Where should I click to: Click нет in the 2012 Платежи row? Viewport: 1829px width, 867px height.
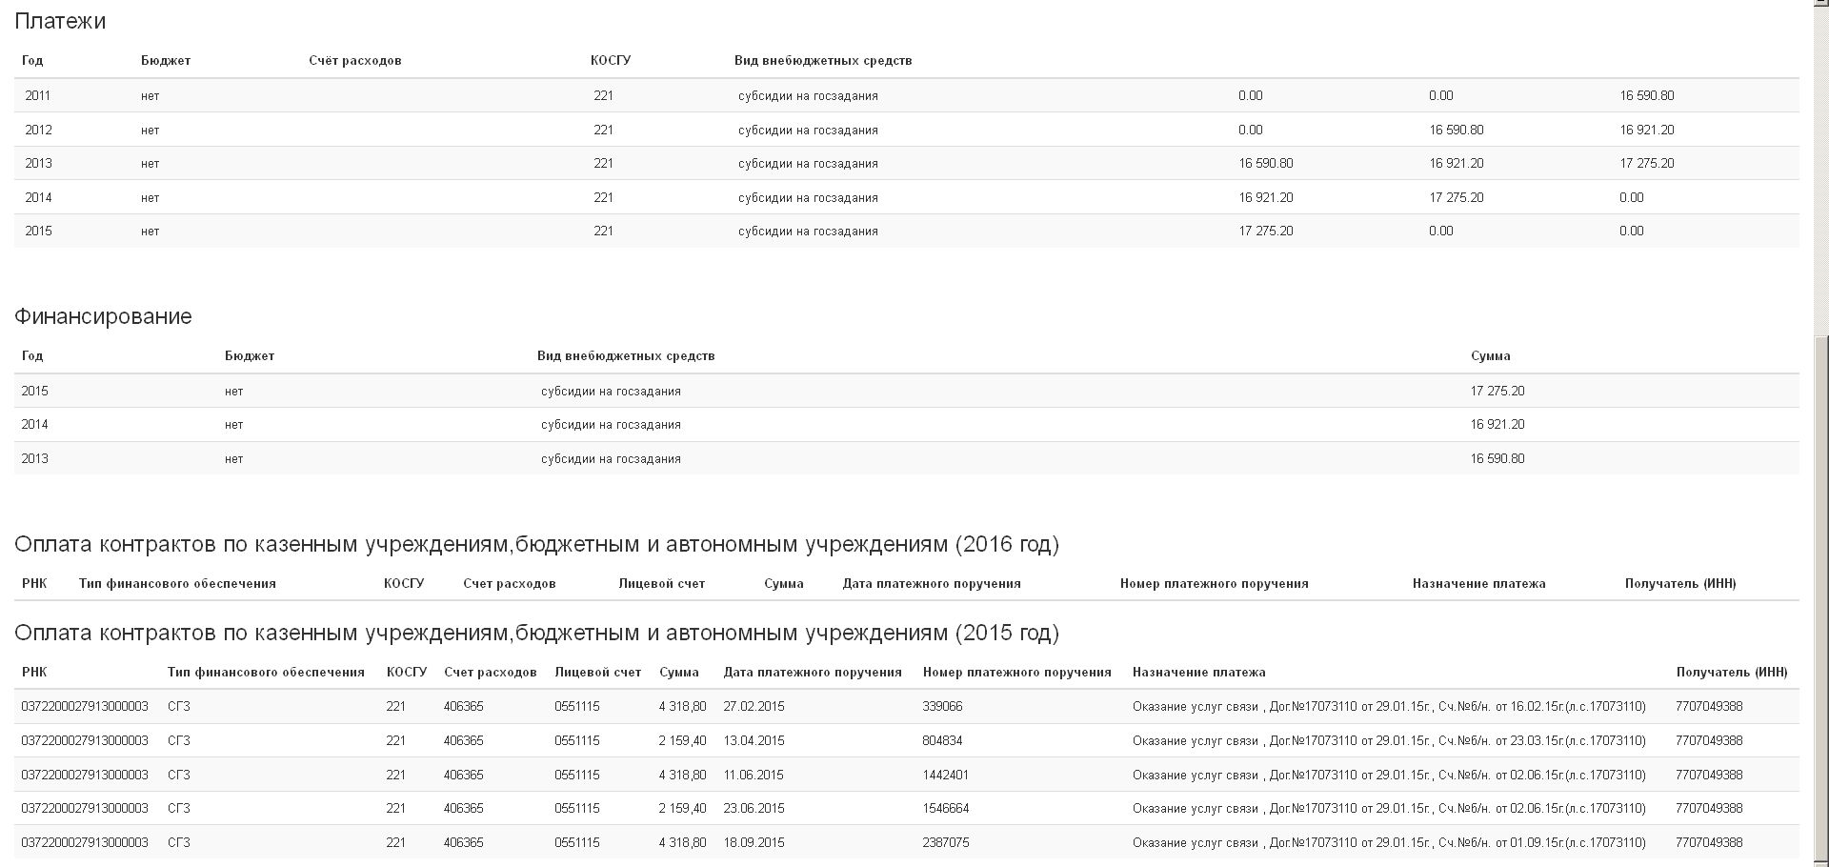point(151,130)
